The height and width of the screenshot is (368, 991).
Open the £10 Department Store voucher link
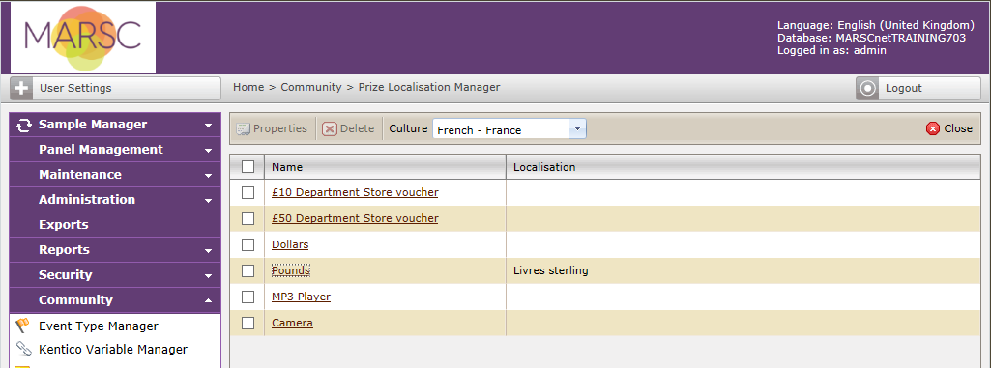(355, 192)
